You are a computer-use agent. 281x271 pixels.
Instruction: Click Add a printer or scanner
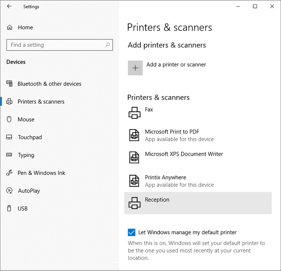[176, 64]
